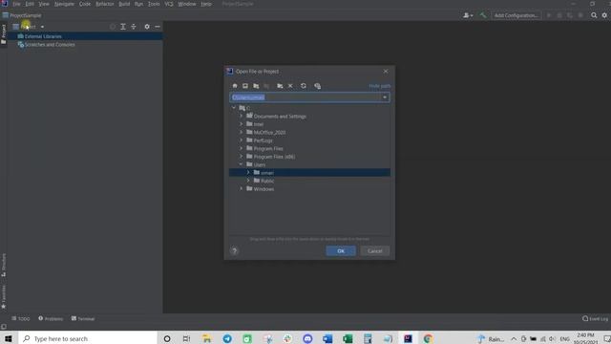Collapse the Users folder arrow
Screen dimensions: 611x344
[x=241, y=164]
